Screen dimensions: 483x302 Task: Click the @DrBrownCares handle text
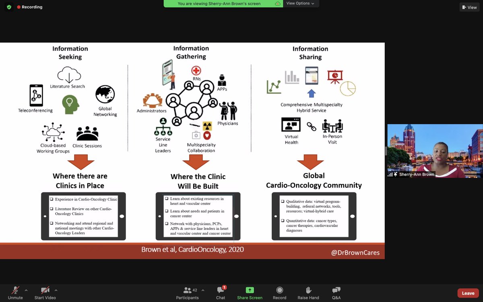click(x=355, y=253)
